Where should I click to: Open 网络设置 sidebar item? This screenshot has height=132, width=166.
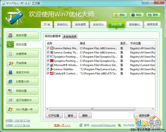[x=23, y=91]
